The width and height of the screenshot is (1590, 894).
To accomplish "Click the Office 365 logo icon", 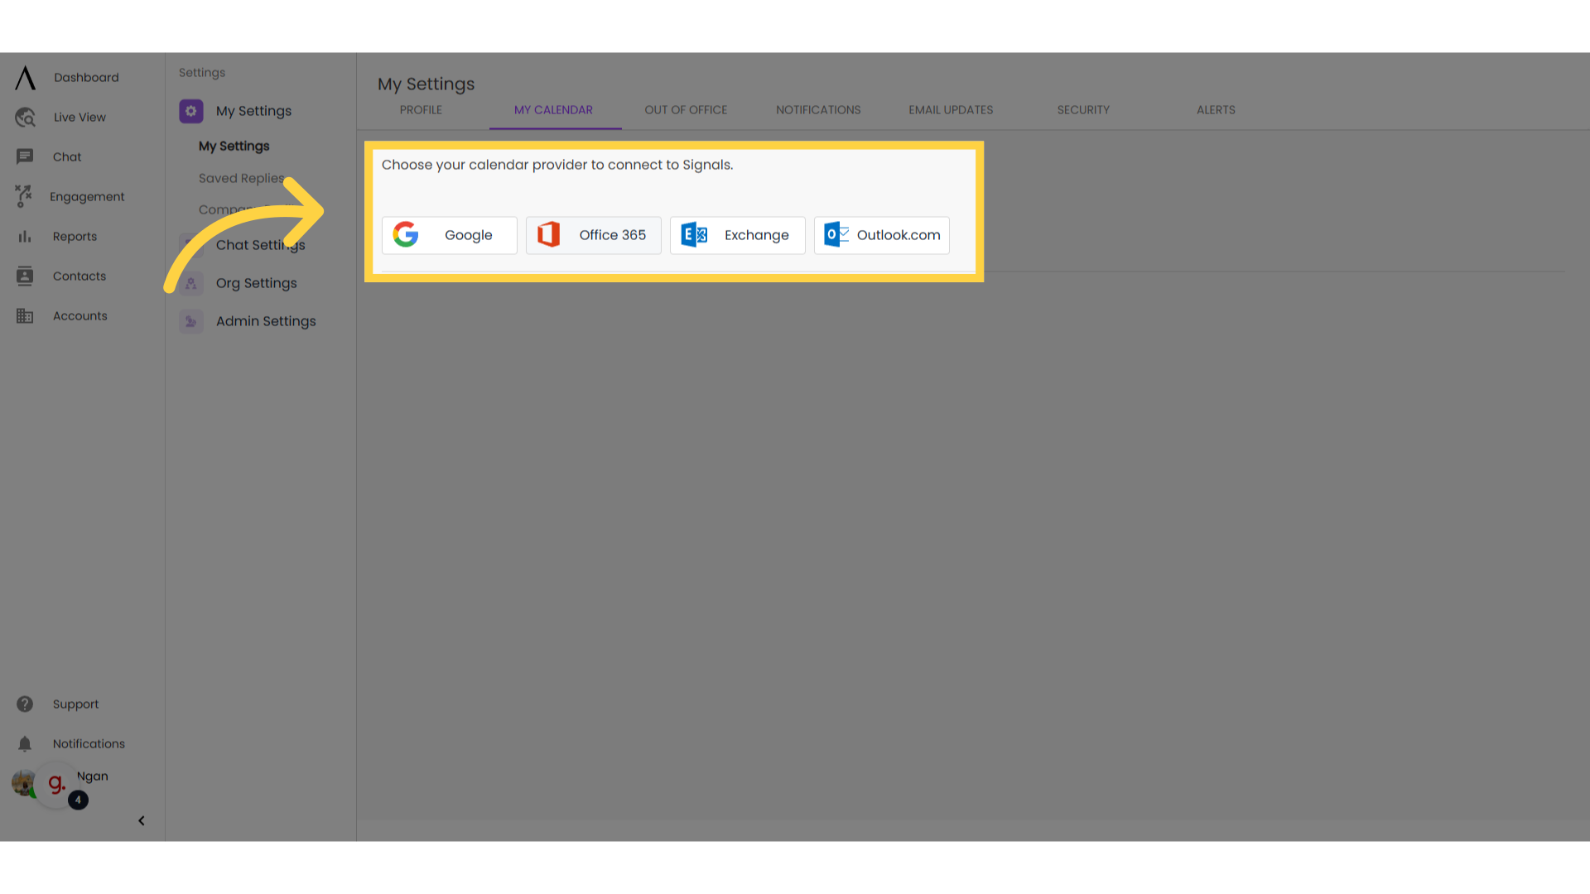I will click(x=548, y=235).
